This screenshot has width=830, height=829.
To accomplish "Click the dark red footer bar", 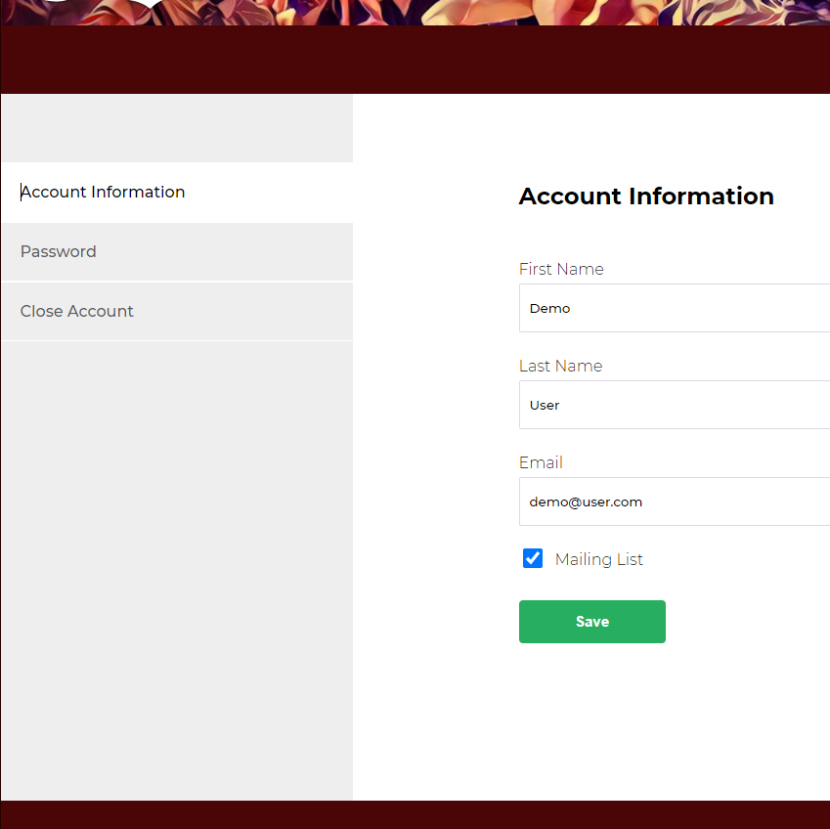I will 415,814.
